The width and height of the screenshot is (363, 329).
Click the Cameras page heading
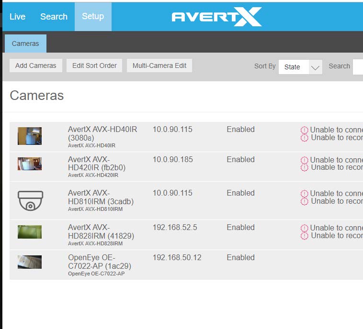(36, 95)
